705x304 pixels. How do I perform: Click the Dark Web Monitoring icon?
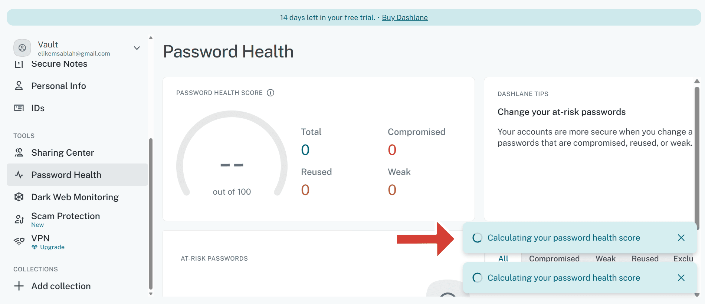[x=19, y=197]
